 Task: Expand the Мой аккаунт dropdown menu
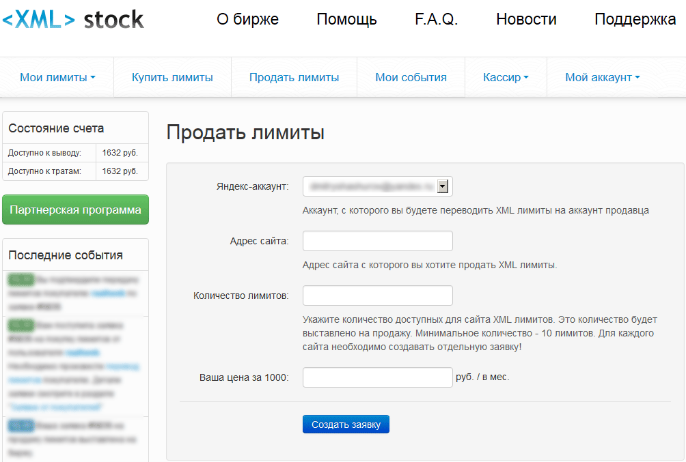pos(602,77)
